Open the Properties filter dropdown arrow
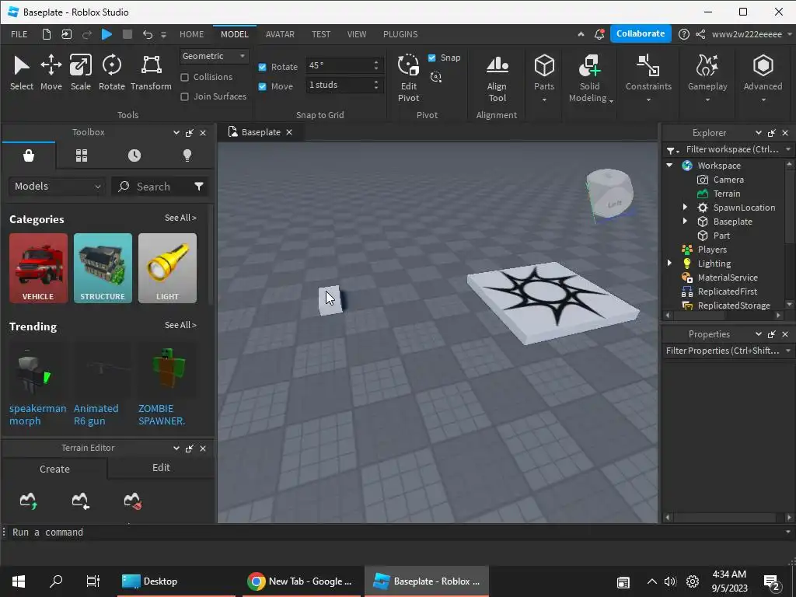 coord(788,351)
